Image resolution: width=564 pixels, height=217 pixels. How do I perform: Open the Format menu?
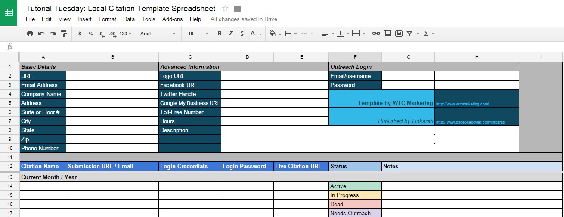pos(107,19)
